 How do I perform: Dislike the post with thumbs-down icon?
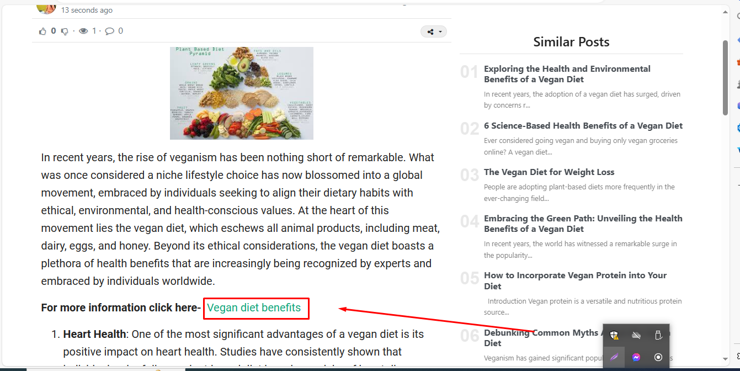65,31
